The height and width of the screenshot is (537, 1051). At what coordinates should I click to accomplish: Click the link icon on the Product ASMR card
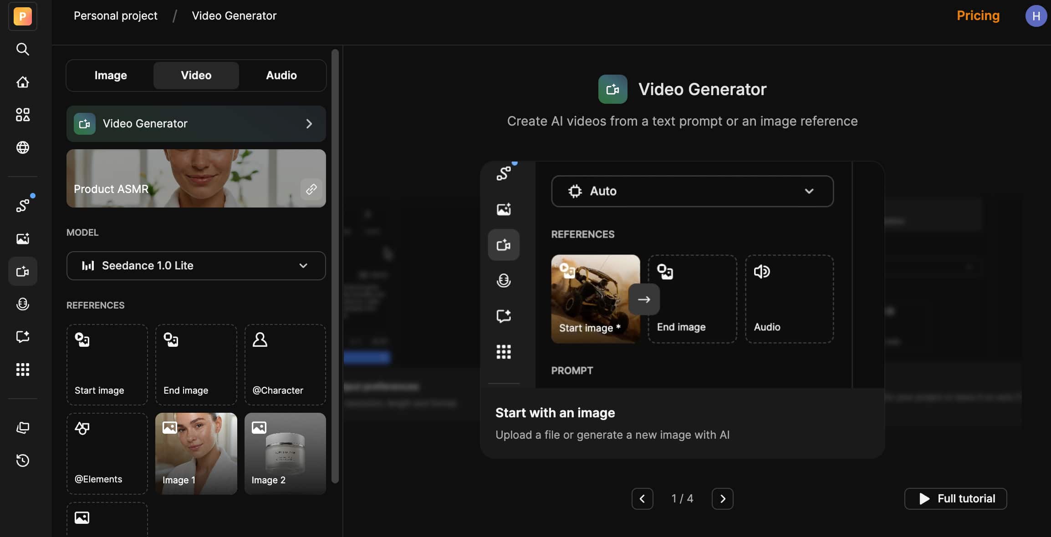tap(311, 189)
